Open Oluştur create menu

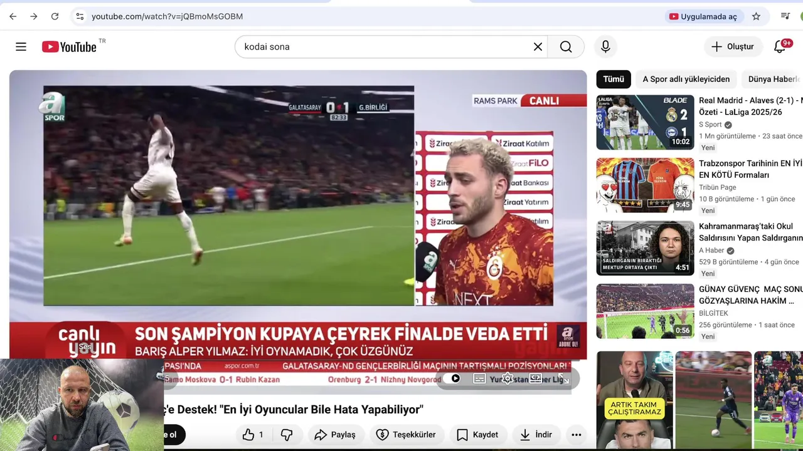click(x=733, y=46)
